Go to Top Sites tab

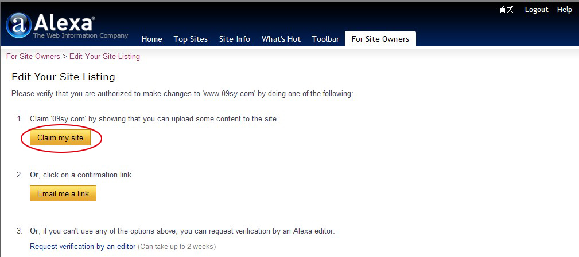point(191,39)
